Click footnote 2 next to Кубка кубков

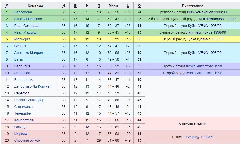(x=222, y=38)
